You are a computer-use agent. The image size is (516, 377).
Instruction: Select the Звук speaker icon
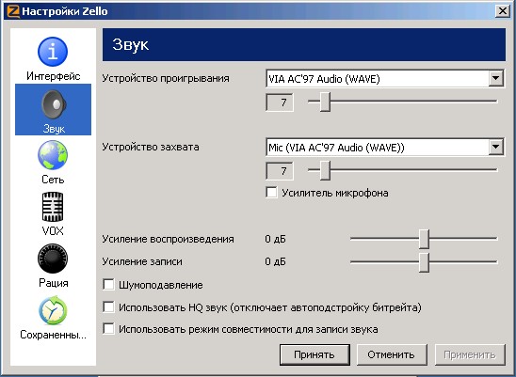tap(54, 104)
